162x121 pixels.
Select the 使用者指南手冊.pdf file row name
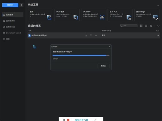click(39, 35)
